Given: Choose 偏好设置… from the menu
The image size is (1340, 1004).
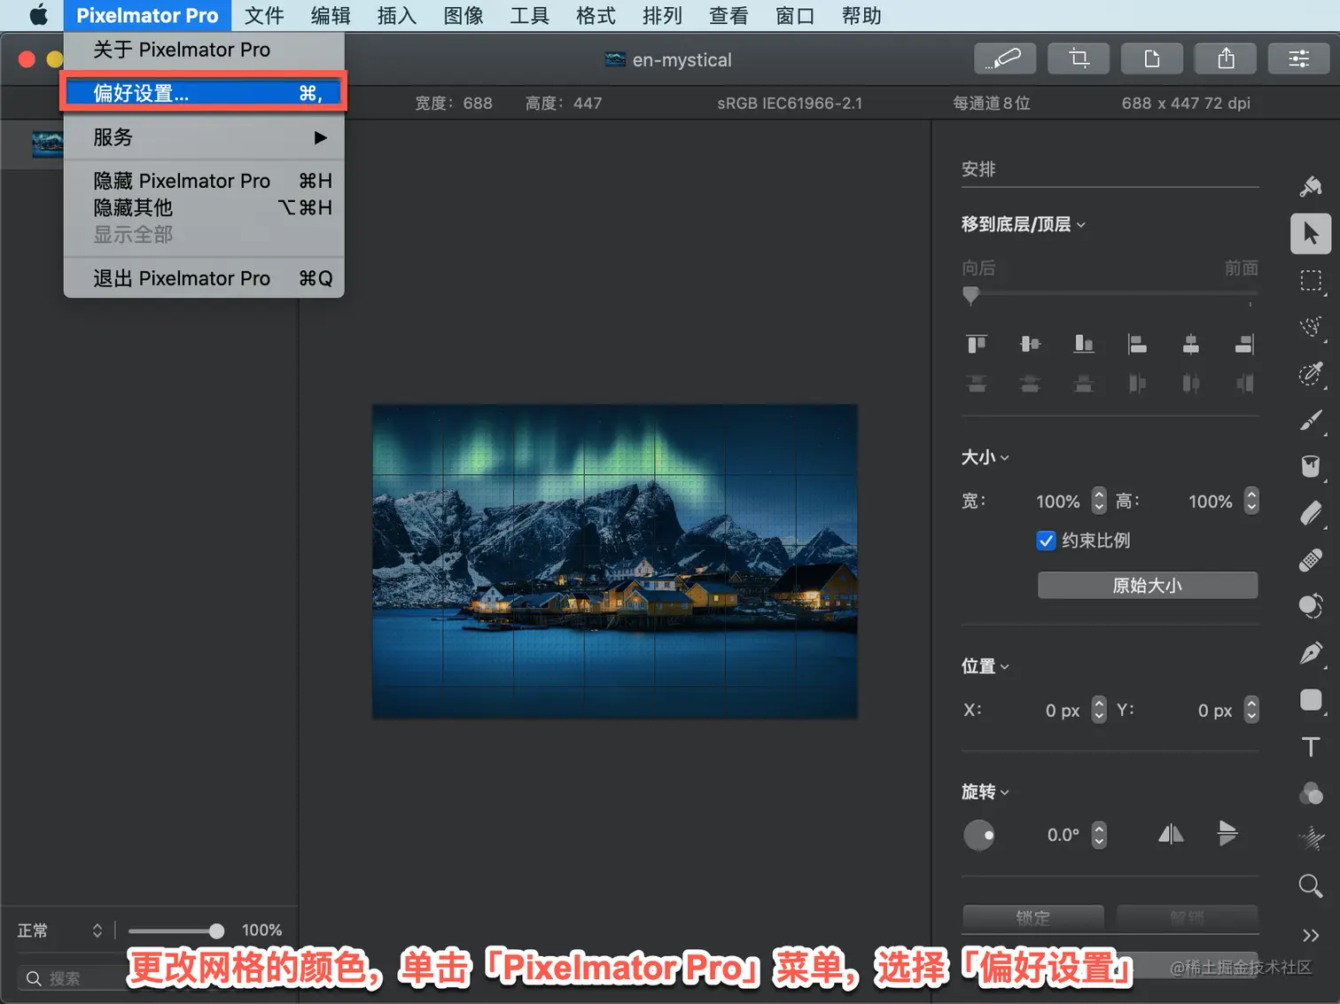Looking at the screenshot, I should click(204, 93).
